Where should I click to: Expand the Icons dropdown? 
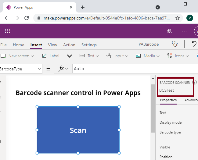point(187,56)
